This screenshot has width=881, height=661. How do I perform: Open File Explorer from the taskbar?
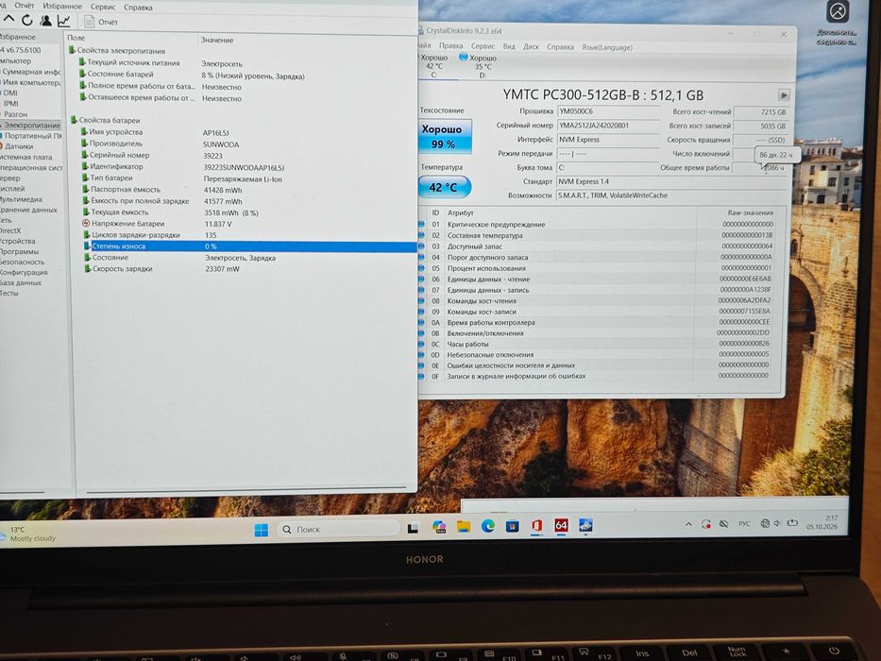pos(464,527)
